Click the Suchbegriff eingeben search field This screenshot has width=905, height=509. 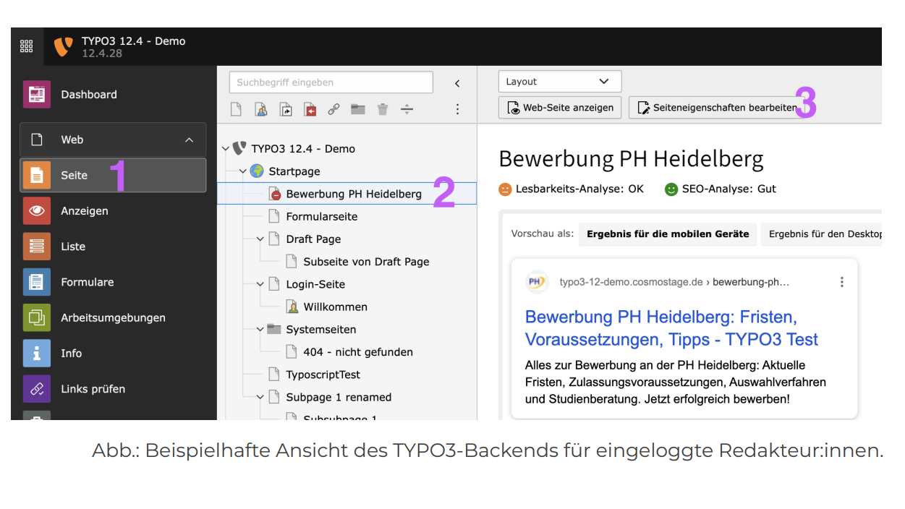(x=331, y=82)
